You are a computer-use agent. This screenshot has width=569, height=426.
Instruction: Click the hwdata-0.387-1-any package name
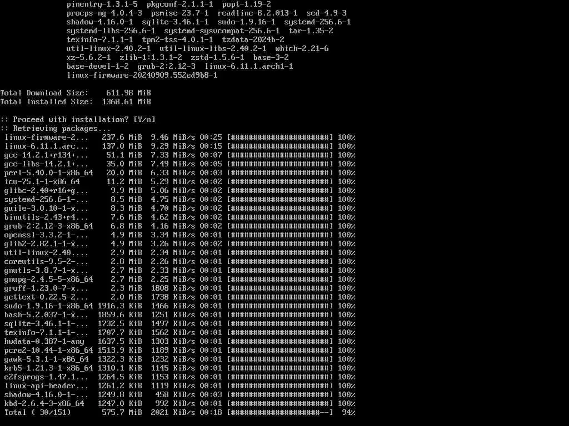coord(44,342)
